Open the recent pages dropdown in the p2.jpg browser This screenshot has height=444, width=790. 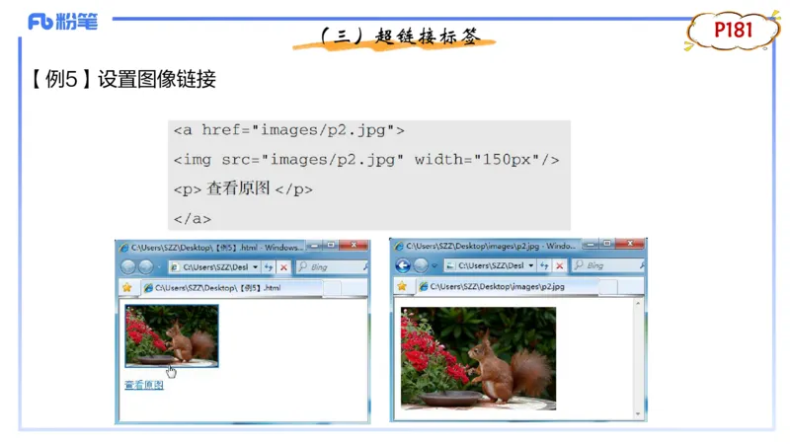tap(435, 266)
